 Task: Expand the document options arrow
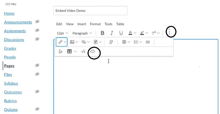100,42
